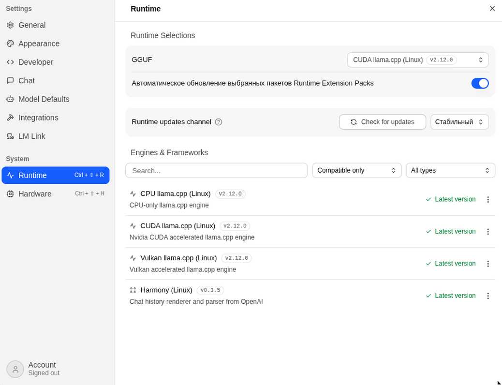Click the Engines & Frameworks heading
This screenshot has height=385, width=502.
169,152
